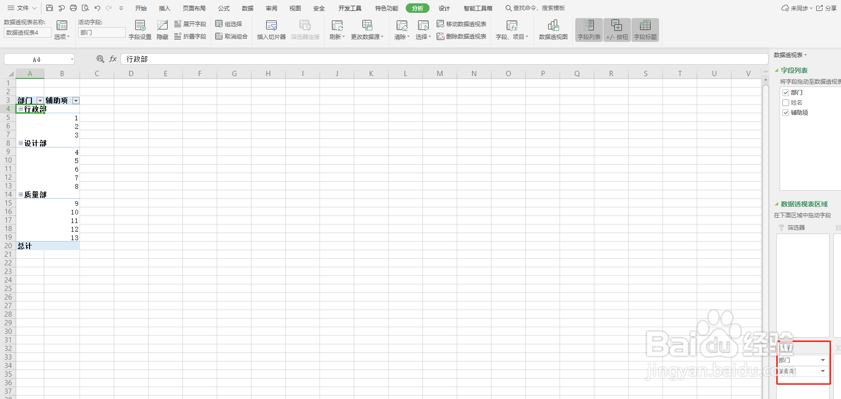The image size is (841, 399).
Task: Click the 分享 share icon
Action: click(826, 8)
